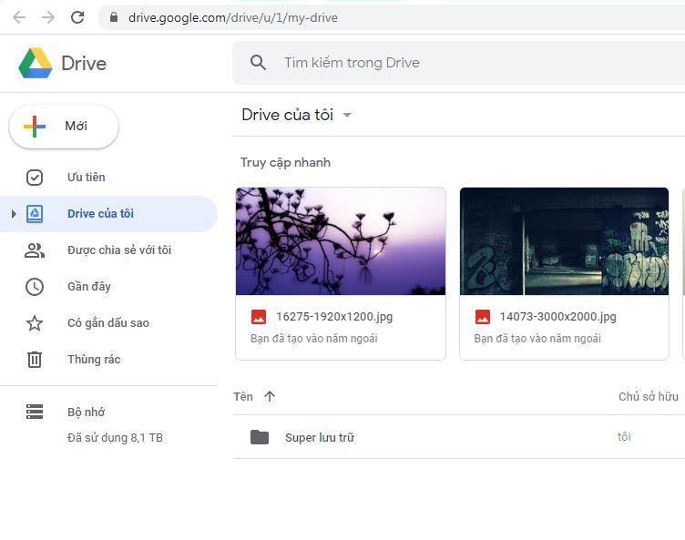Open the 'Drive của tôi' header dropdown arrow
Screen dimensions: 685x540
point(347,116)
